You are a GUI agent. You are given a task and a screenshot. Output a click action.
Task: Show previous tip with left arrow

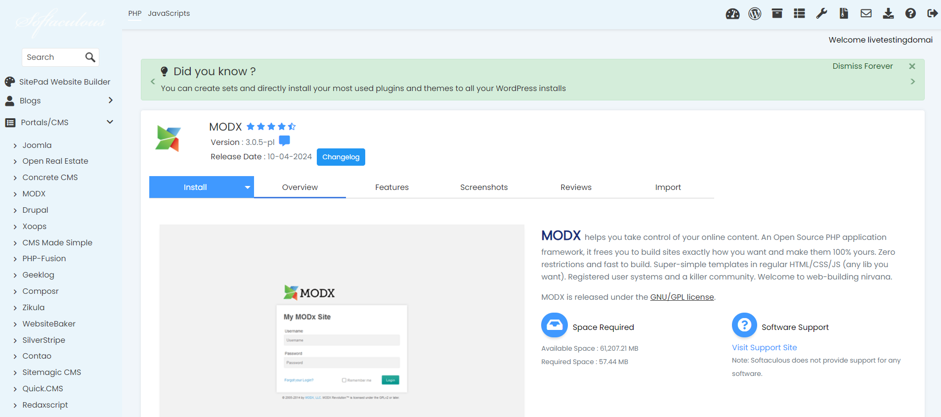pos(153,82)
